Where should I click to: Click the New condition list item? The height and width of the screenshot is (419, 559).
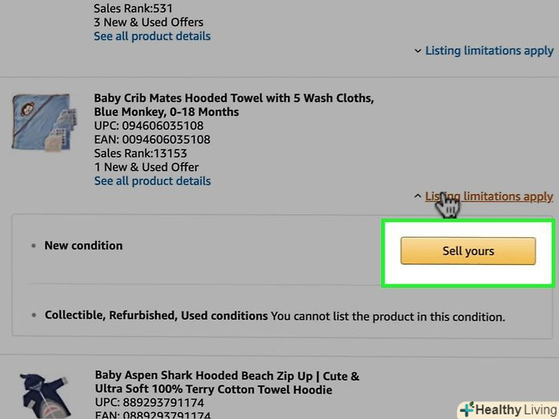[x=83, y=246]
